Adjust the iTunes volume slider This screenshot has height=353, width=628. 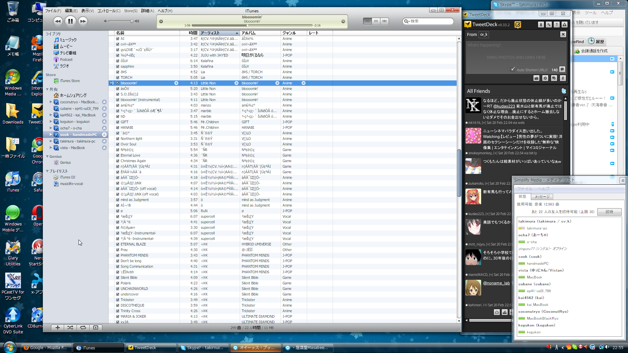point(121,21)
